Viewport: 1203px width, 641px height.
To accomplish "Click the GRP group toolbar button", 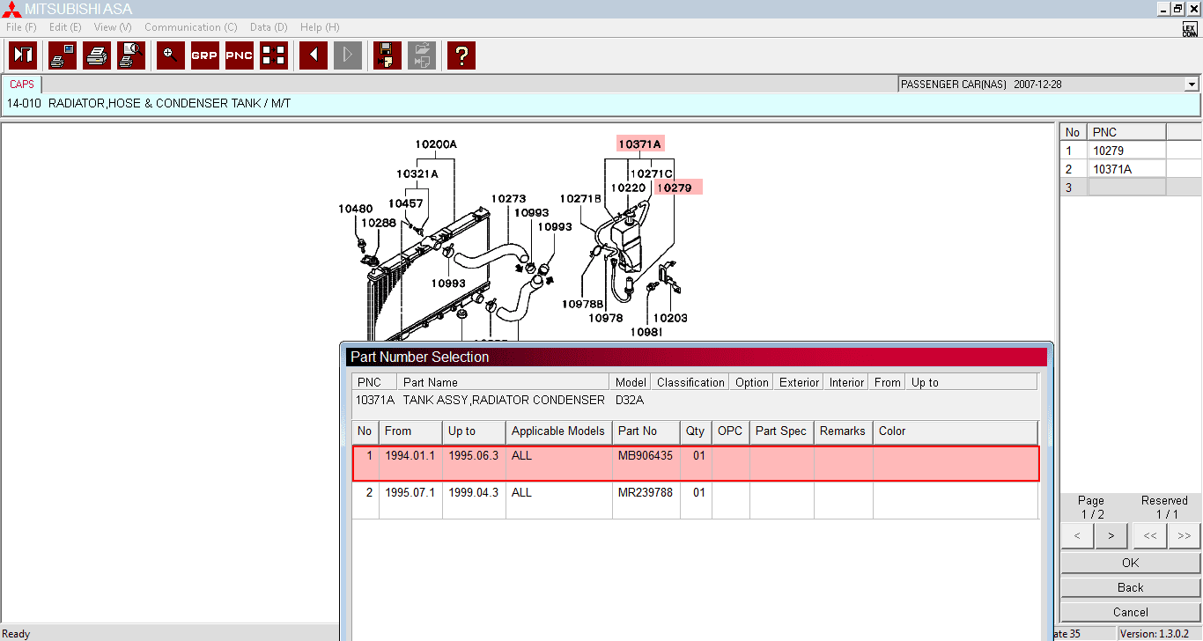I will coord(205,55).
